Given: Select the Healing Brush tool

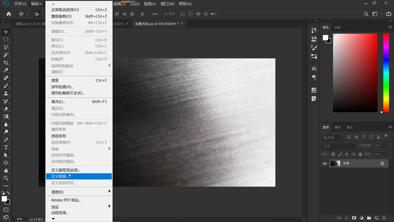Looking at the screenshot, I should (6, 78).
